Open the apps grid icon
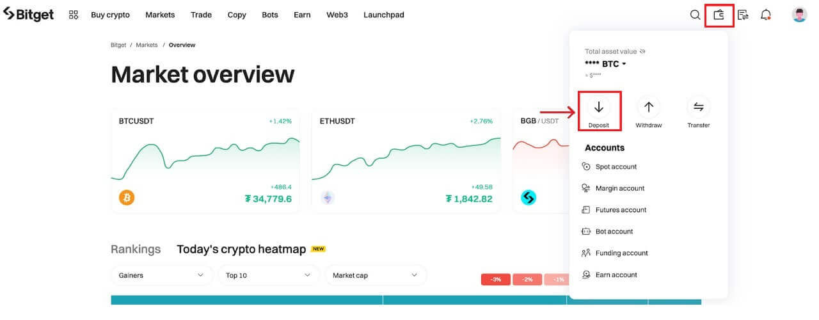This screenshot has height=320, width=819. pyautogui.click(x=74, y=15)
